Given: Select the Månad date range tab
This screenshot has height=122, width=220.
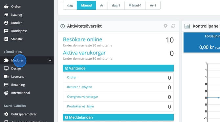Looking at the screenshot, I should (86, 5).
